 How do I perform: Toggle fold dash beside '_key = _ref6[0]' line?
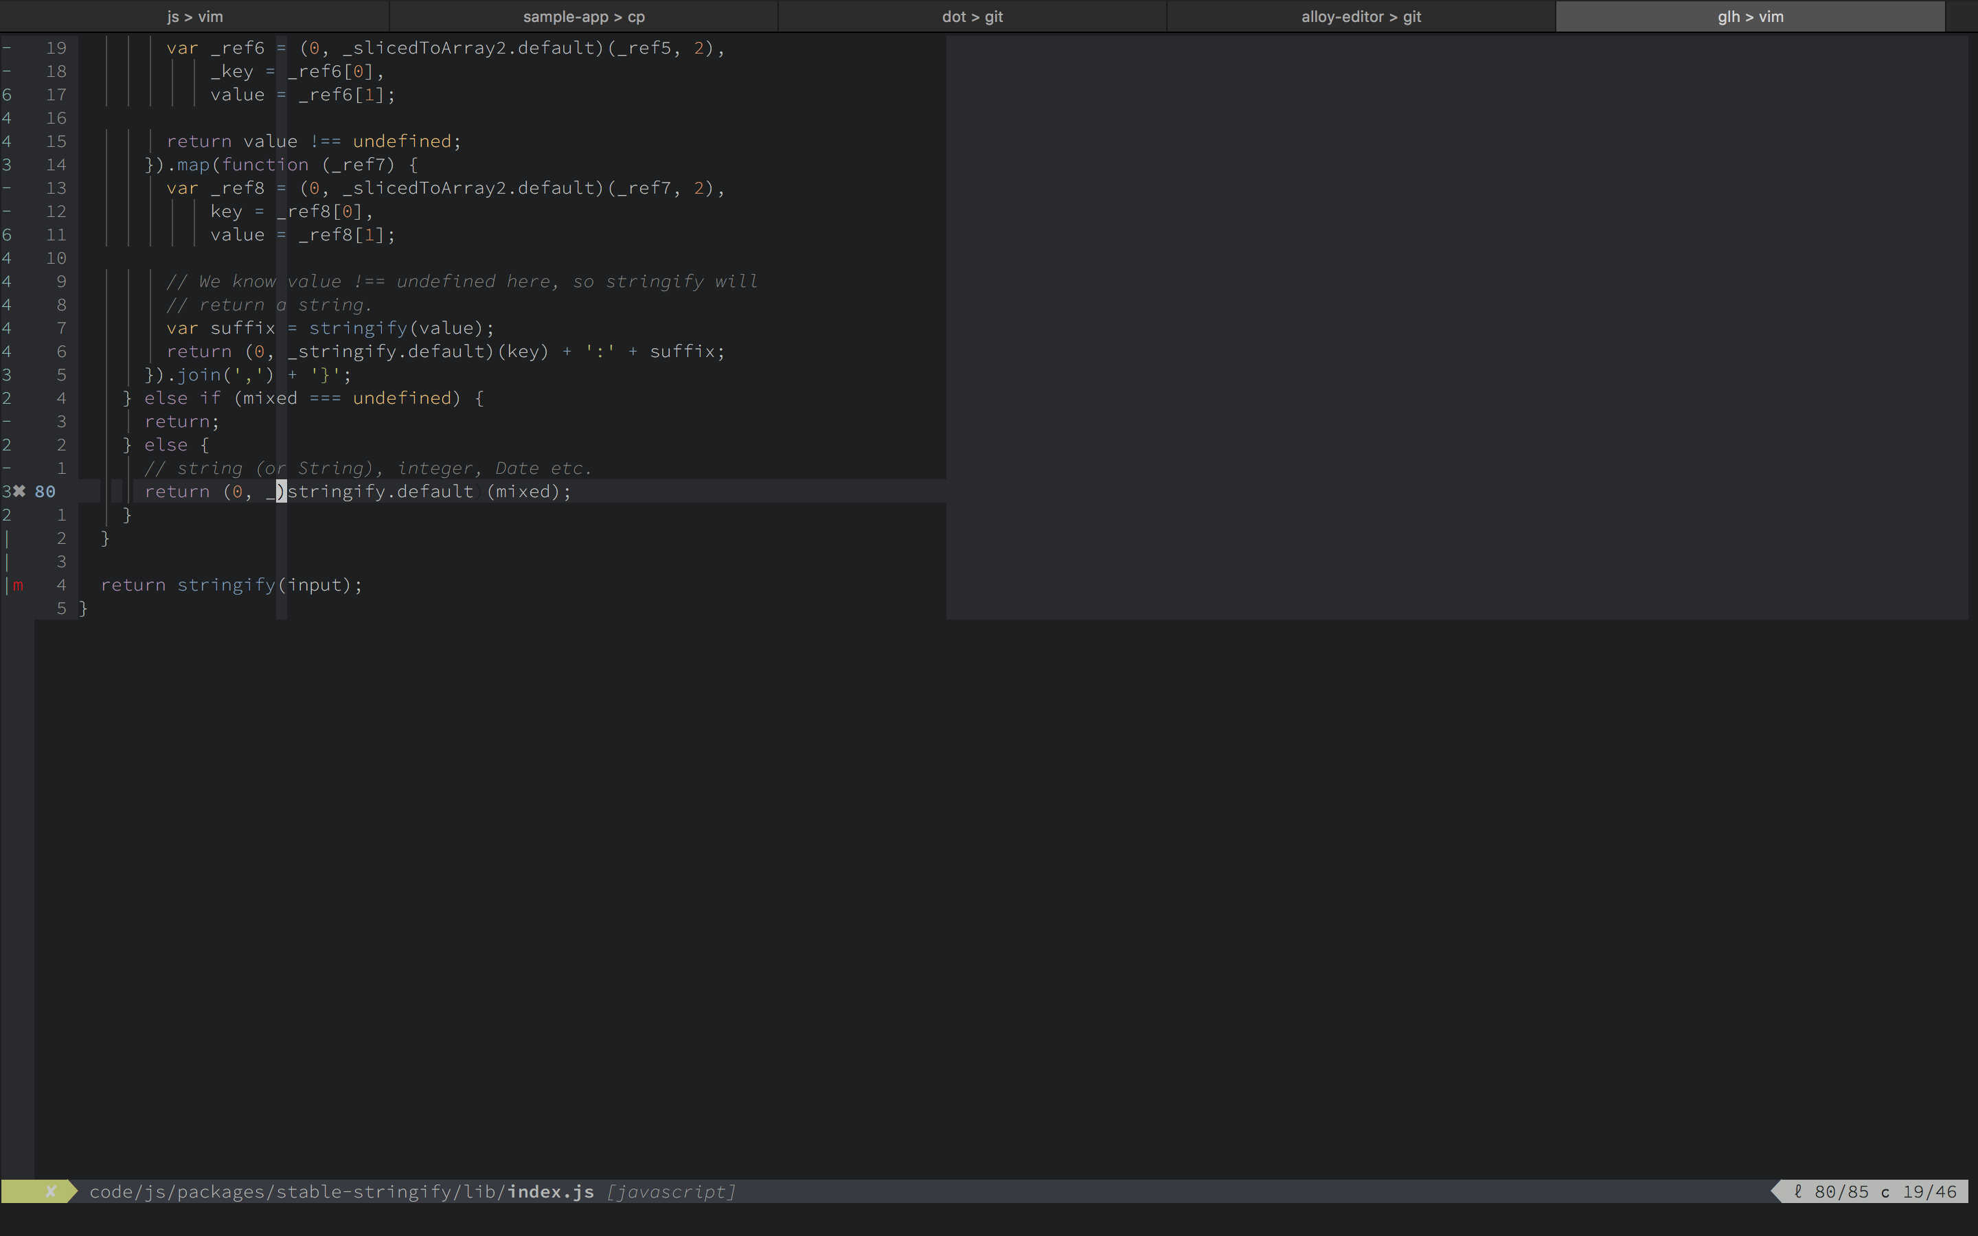coord(7,72)
